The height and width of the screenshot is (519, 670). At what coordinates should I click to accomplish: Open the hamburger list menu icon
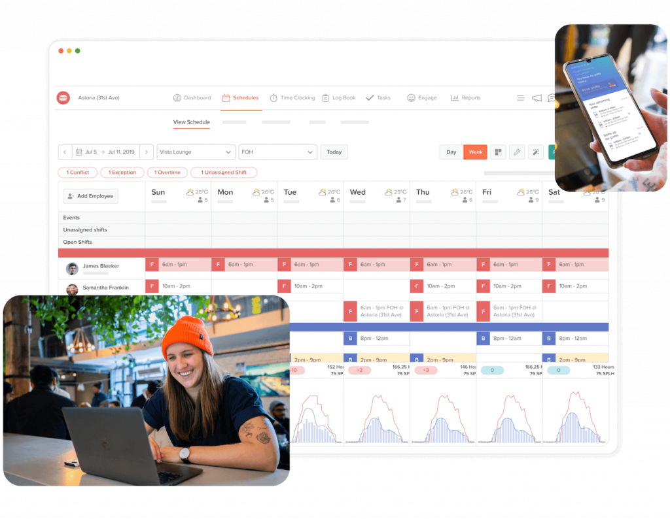pos(520,98)
